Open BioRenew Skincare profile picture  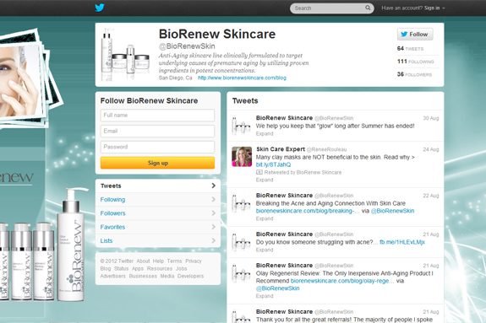pyautogui.click(x=125, y=55)
